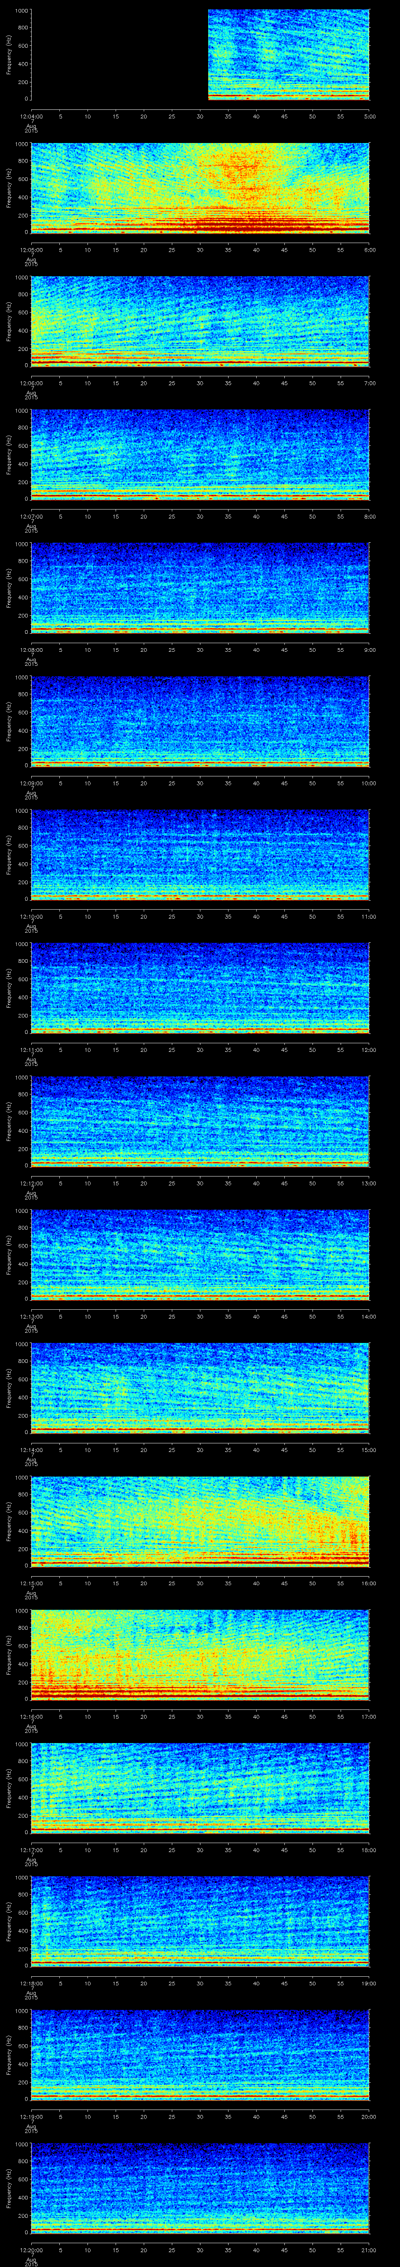Click the "16:00" end time label

(x=368, y=1583)
